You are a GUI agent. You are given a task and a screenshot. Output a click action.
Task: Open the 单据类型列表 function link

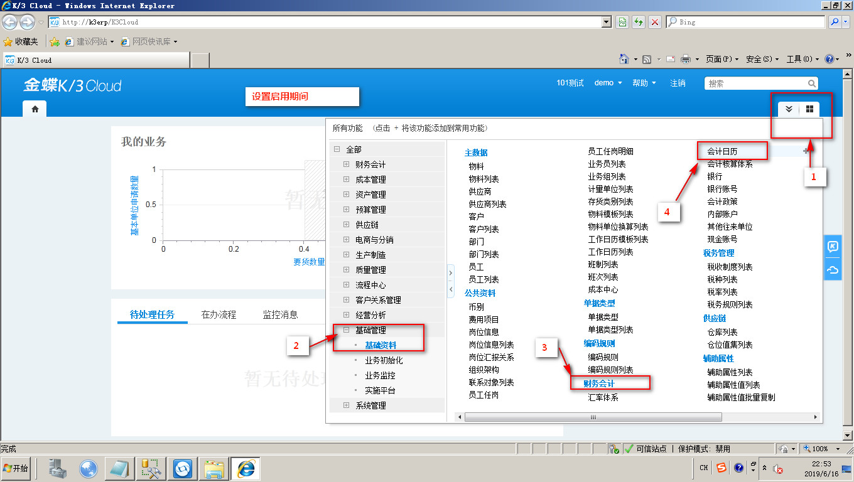610,329
